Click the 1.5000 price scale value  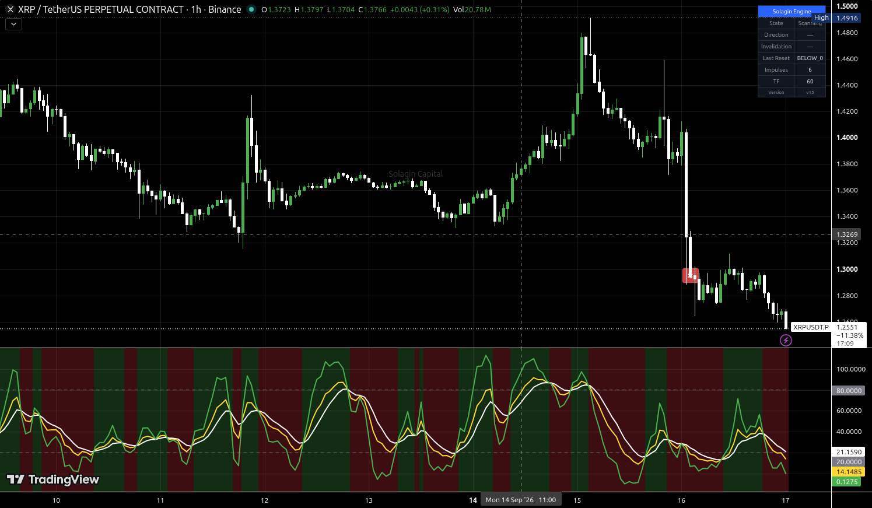847,6
